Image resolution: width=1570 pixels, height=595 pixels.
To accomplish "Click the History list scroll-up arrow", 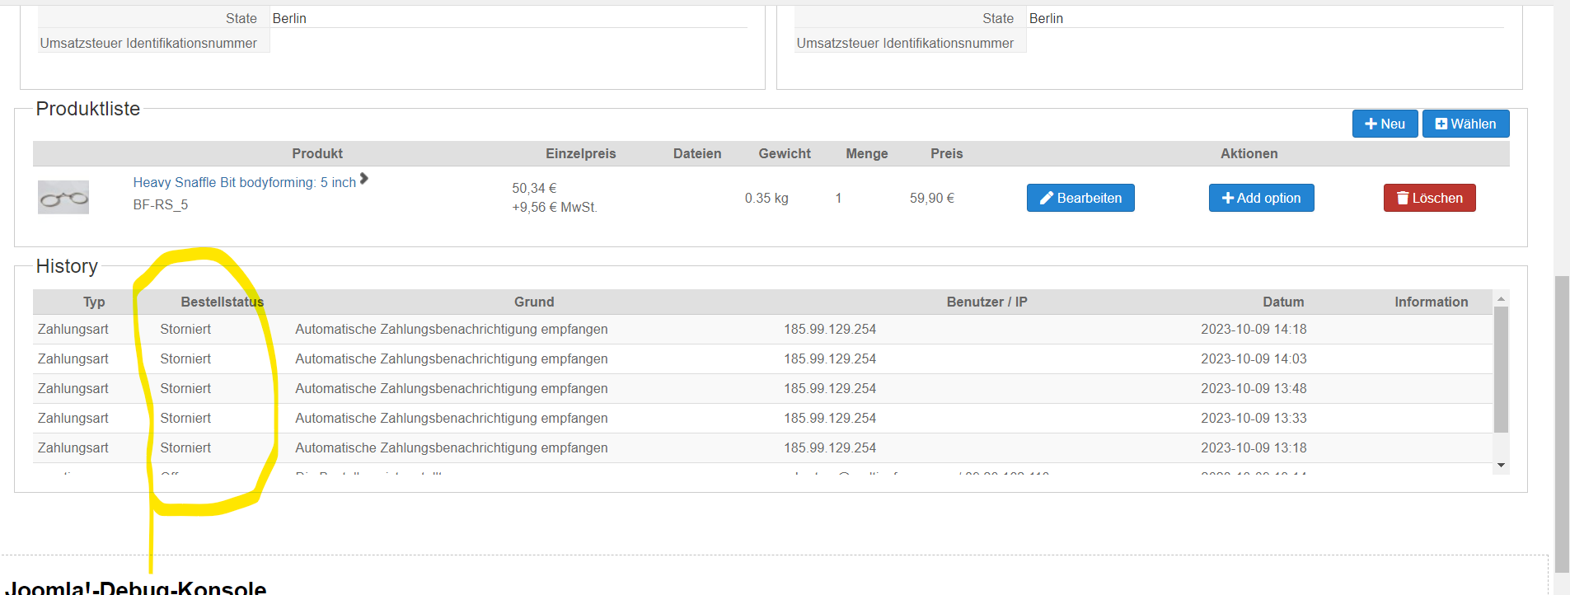I will pos(1501,298).
